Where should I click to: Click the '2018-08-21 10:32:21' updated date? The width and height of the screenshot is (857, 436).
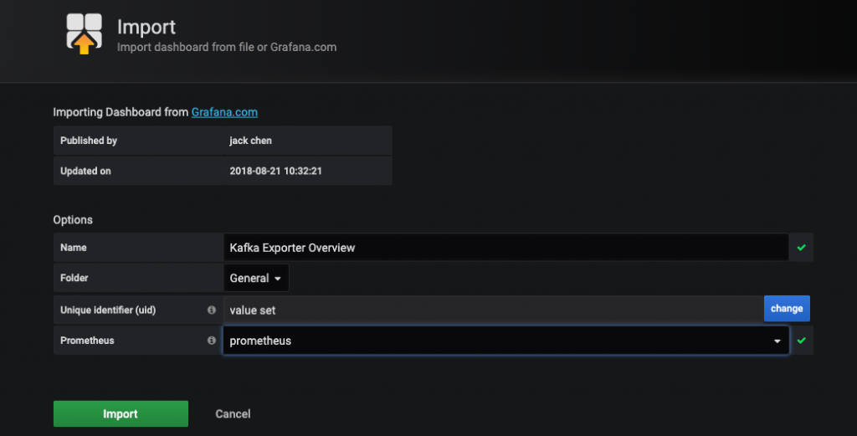(275, 171)
